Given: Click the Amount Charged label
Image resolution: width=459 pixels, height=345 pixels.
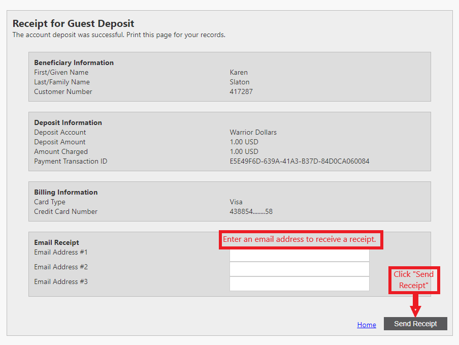Looking at the screenshot, I should [x=61, y=151].
